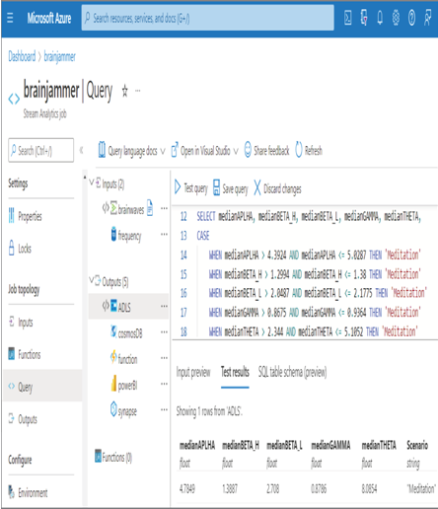Click query editor line 13 CASE
Screen dimensions: 438x509
coord(203,236)
